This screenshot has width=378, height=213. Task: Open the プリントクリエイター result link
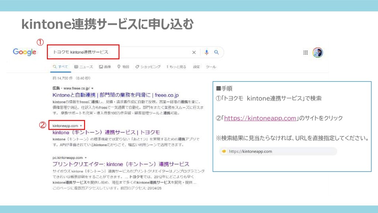121,164
